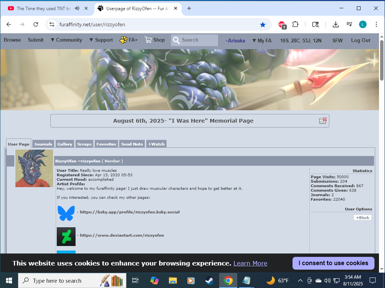Open the cookie Learn More link
The image size is (385, 288).
(250, 263)
